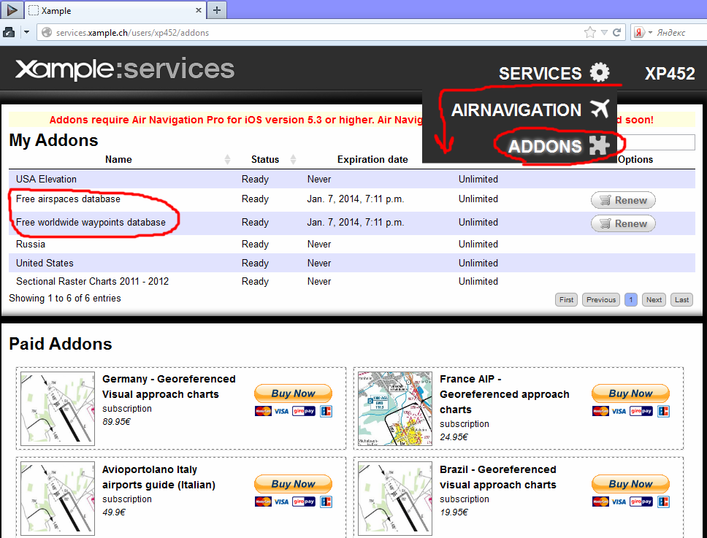Go to Next page of addons
Screen dimensions: 707x538
click(x=654, y=299)
